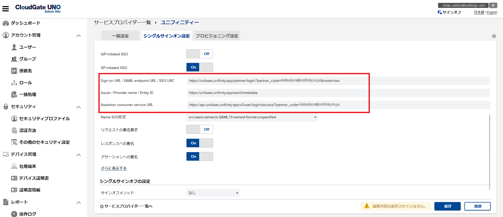Screen dimensions: 503x217
Task: Click the ダッシュボード dashboard icon
Action: coord(6,23)
